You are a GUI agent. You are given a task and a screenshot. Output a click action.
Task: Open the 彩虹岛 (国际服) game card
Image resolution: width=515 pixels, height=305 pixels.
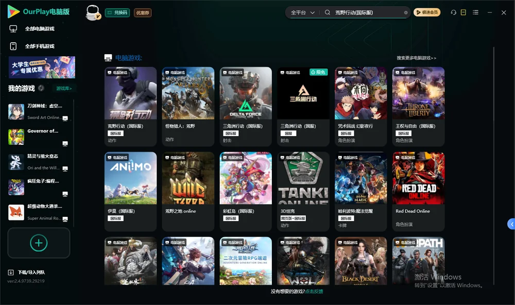coord(246,192)
